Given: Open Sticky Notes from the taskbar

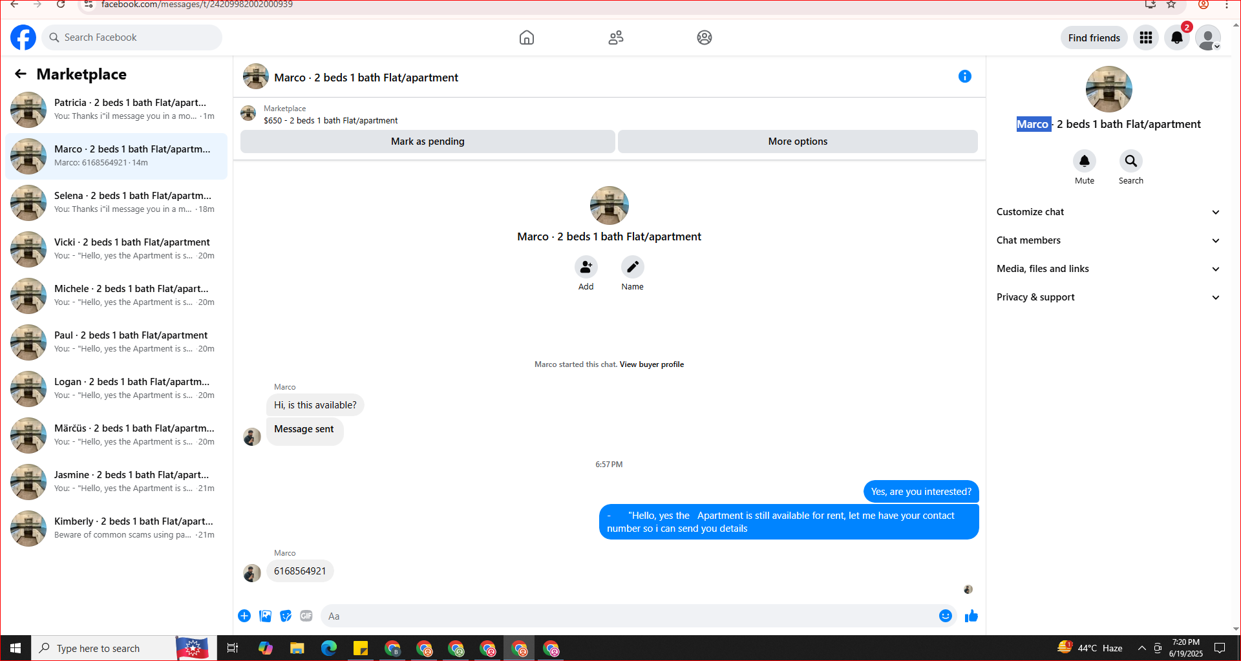Looking at the screenshot, I should [x=361, y=648].
